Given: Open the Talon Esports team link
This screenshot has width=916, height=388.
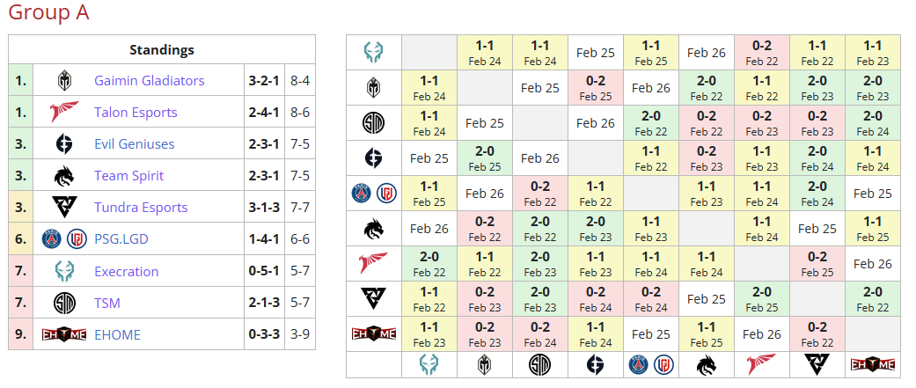Looking at the screenshot, I should [x=136, y=113].
